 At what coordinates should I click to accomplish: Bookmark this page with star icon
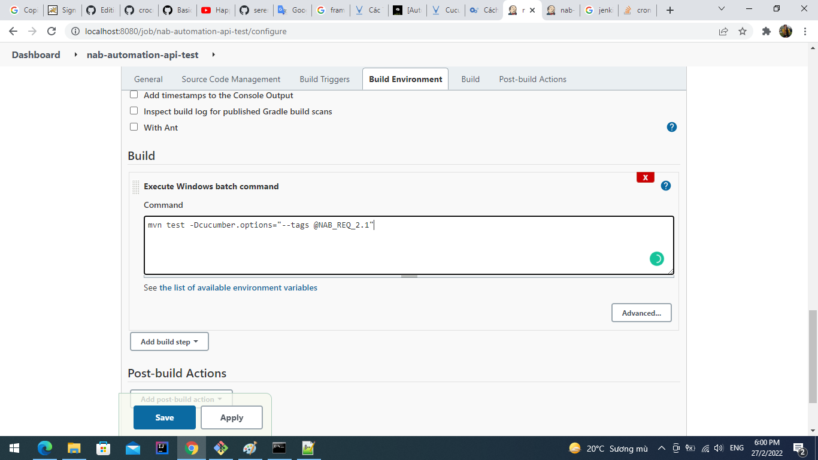(x=743, y=31)
